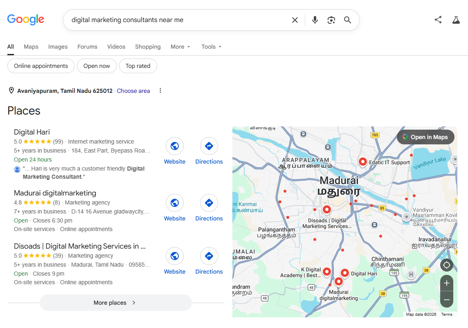
Task: Click the Places section heading
Action: [x=24, y=111]
